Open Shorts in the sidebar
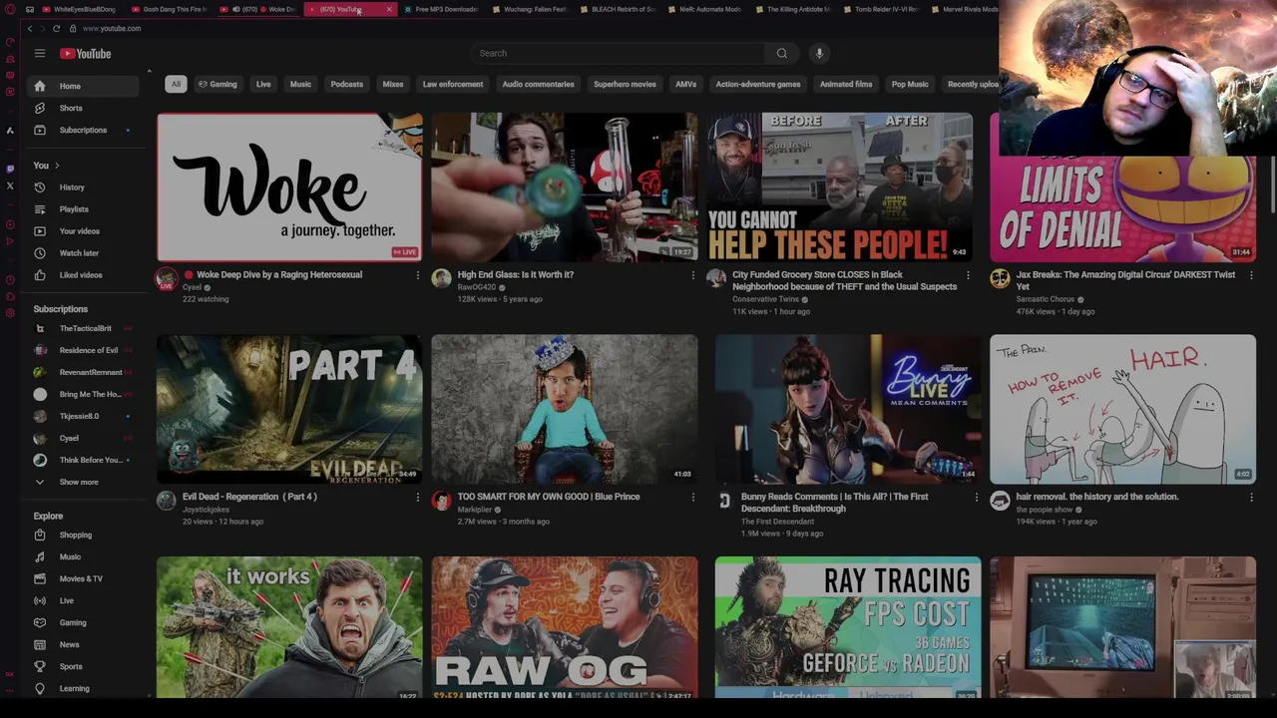The image size is (1277, 718). pos(85,108)
